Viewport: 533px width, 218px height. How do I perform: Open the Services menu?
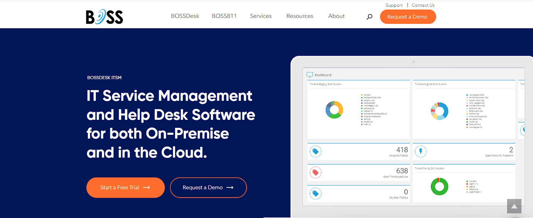click(261, 16)
